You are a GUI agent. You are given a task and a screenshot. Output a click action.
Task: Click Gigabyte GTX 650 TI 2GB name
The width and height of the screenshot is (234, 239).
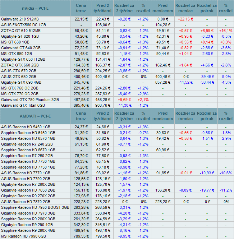pyautogui.click(x=23, y=59)
